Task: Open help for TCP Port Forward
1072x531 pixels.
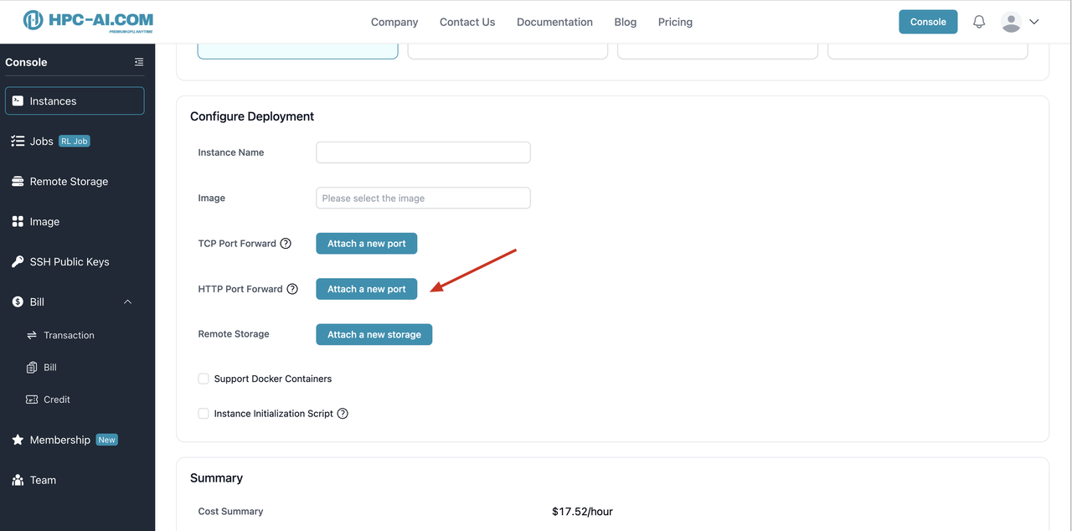Action: [x=286, y=244]
